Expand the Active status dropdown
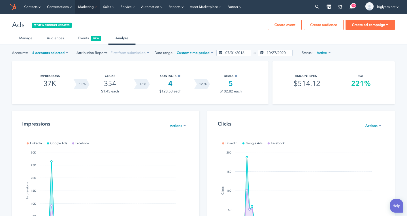The width and height of the screenshot is (407, 216). 323,53
